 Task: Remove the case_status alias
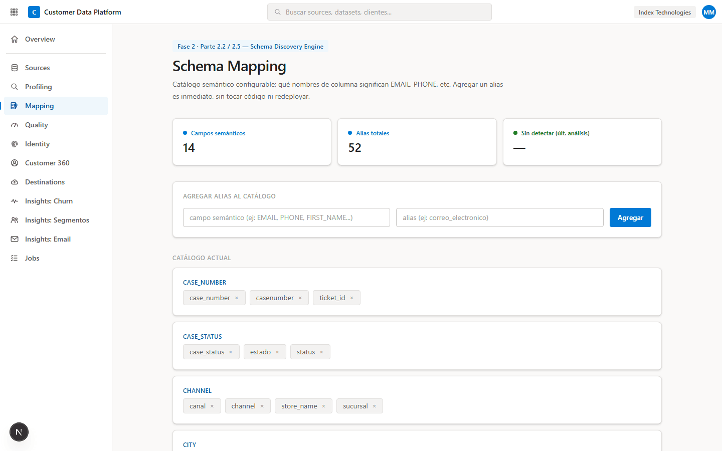tap(231, 352)
